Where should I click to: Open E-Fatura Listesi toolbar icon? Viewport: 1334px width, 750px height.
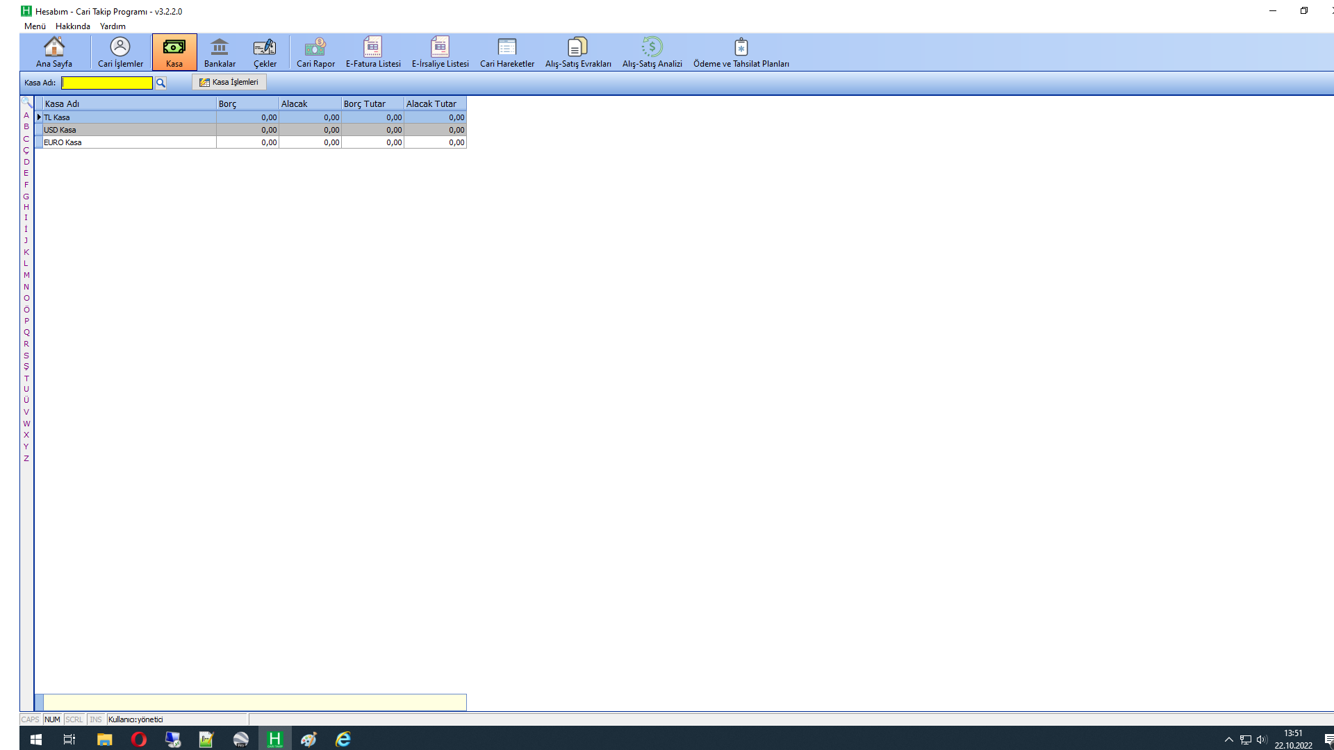pyautogui.click(x=373, y=52)
